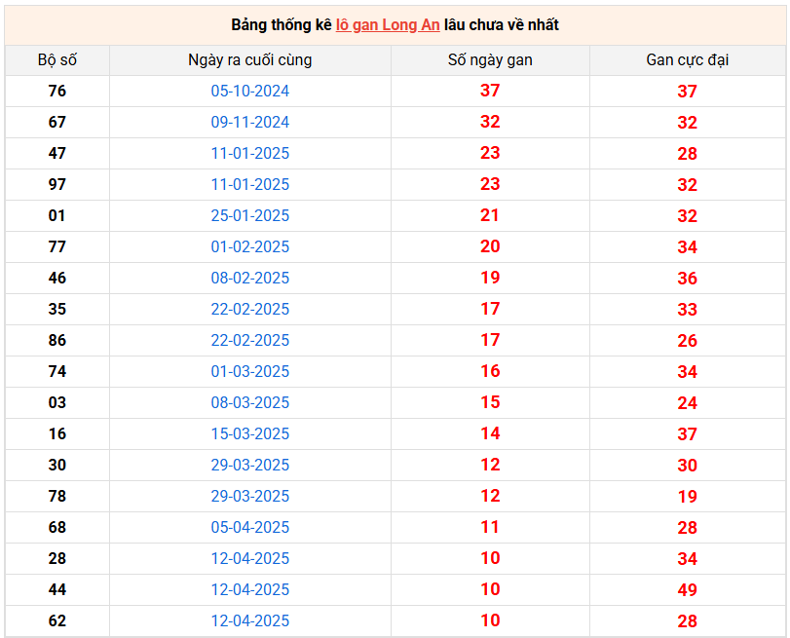The image size is (790, 638).
Task: Click the date 25-01-2025
Action: coord(250,216)
